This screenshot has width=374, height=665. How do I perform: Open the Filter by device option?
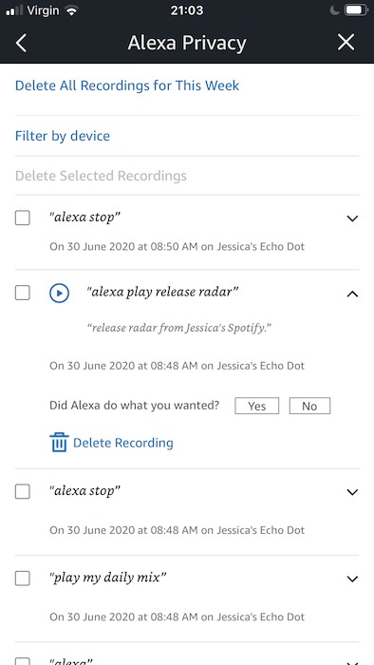pyautogui.click(x=63, y=136)
